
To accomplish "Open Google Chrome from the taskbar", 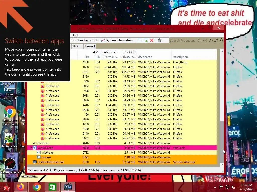I will click(x=37, y=187).
